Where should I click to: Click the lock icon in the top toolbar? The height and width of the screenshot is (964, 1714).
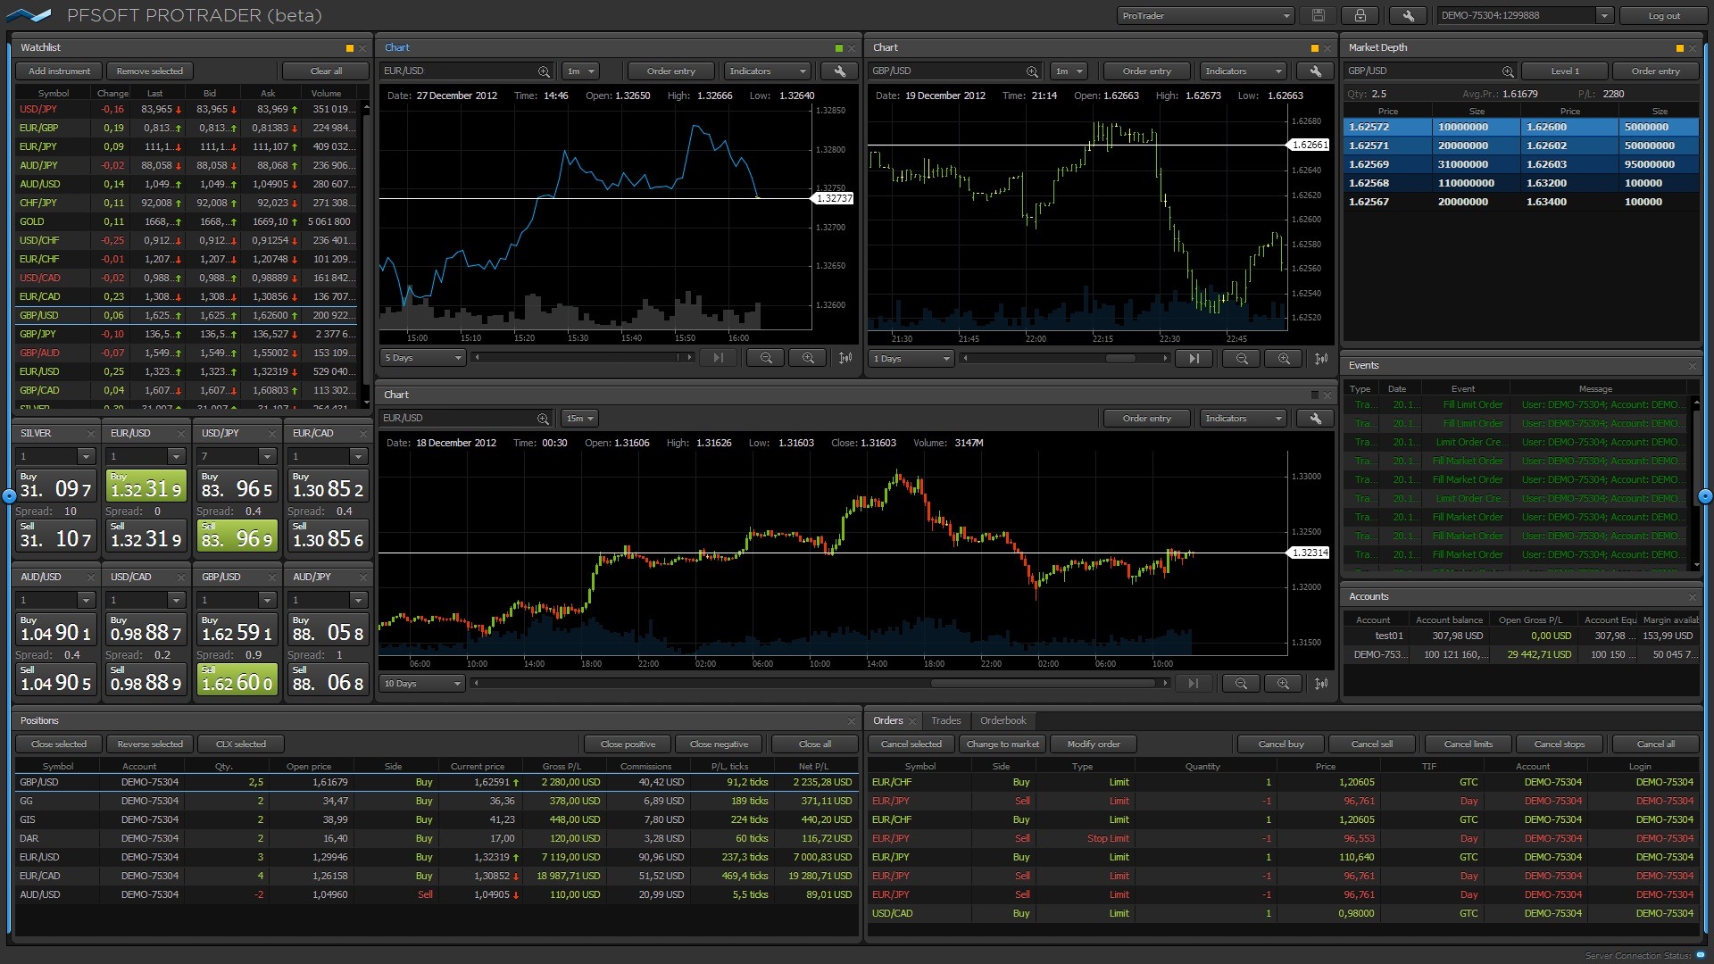coord(1360,15)
